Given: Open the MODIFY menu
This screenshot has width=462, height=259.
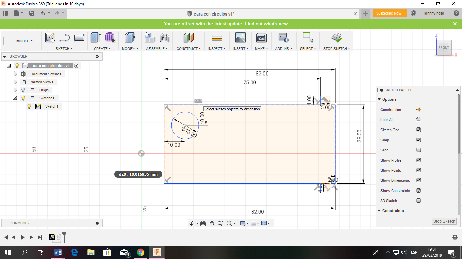Looking at the screenshot, I should tap(130, 49).
